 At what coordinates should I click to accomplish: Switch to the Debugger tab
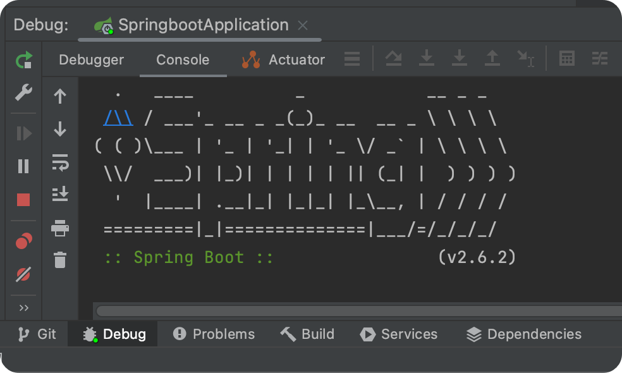(91, 59)
